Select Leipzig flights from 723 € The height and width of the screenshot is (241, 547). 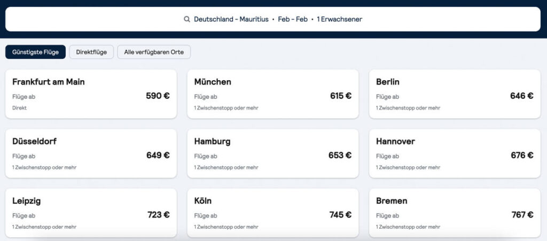coord(91,213)
